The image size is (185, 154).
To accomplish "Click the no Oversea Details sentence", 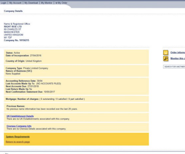I will 36,129.
